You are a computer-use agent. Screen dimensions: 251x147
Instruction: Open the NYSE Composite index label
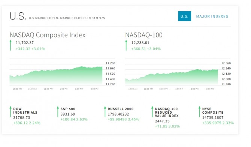click(x=212, y=111)
